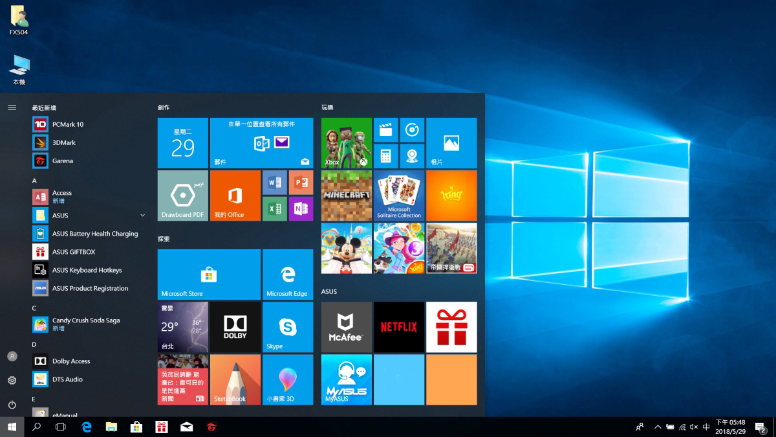The height and width of the screenshot is (437, 776).
Task: Jump to letter C group header
Action: [x=34, y=308]
